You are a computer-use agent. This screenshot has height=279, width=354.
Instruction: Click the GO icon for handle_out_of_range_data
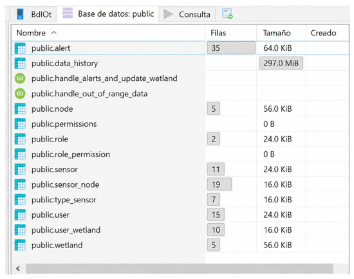point(20,94)
